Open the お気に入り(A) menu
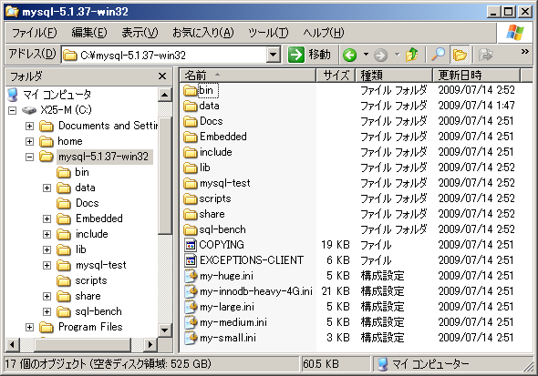This screenshot has width=538, height=376. coord(202,33)
